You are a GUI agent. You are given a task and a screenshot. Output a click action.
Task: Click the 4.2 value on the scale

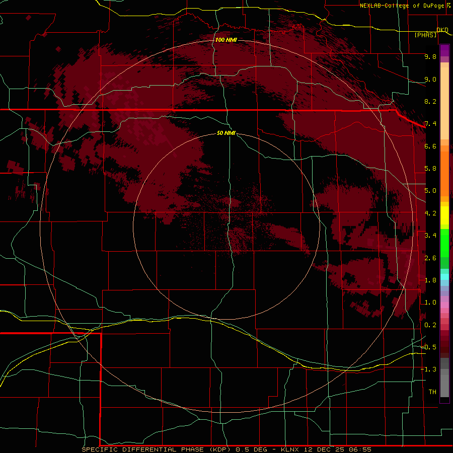[430, 213]
